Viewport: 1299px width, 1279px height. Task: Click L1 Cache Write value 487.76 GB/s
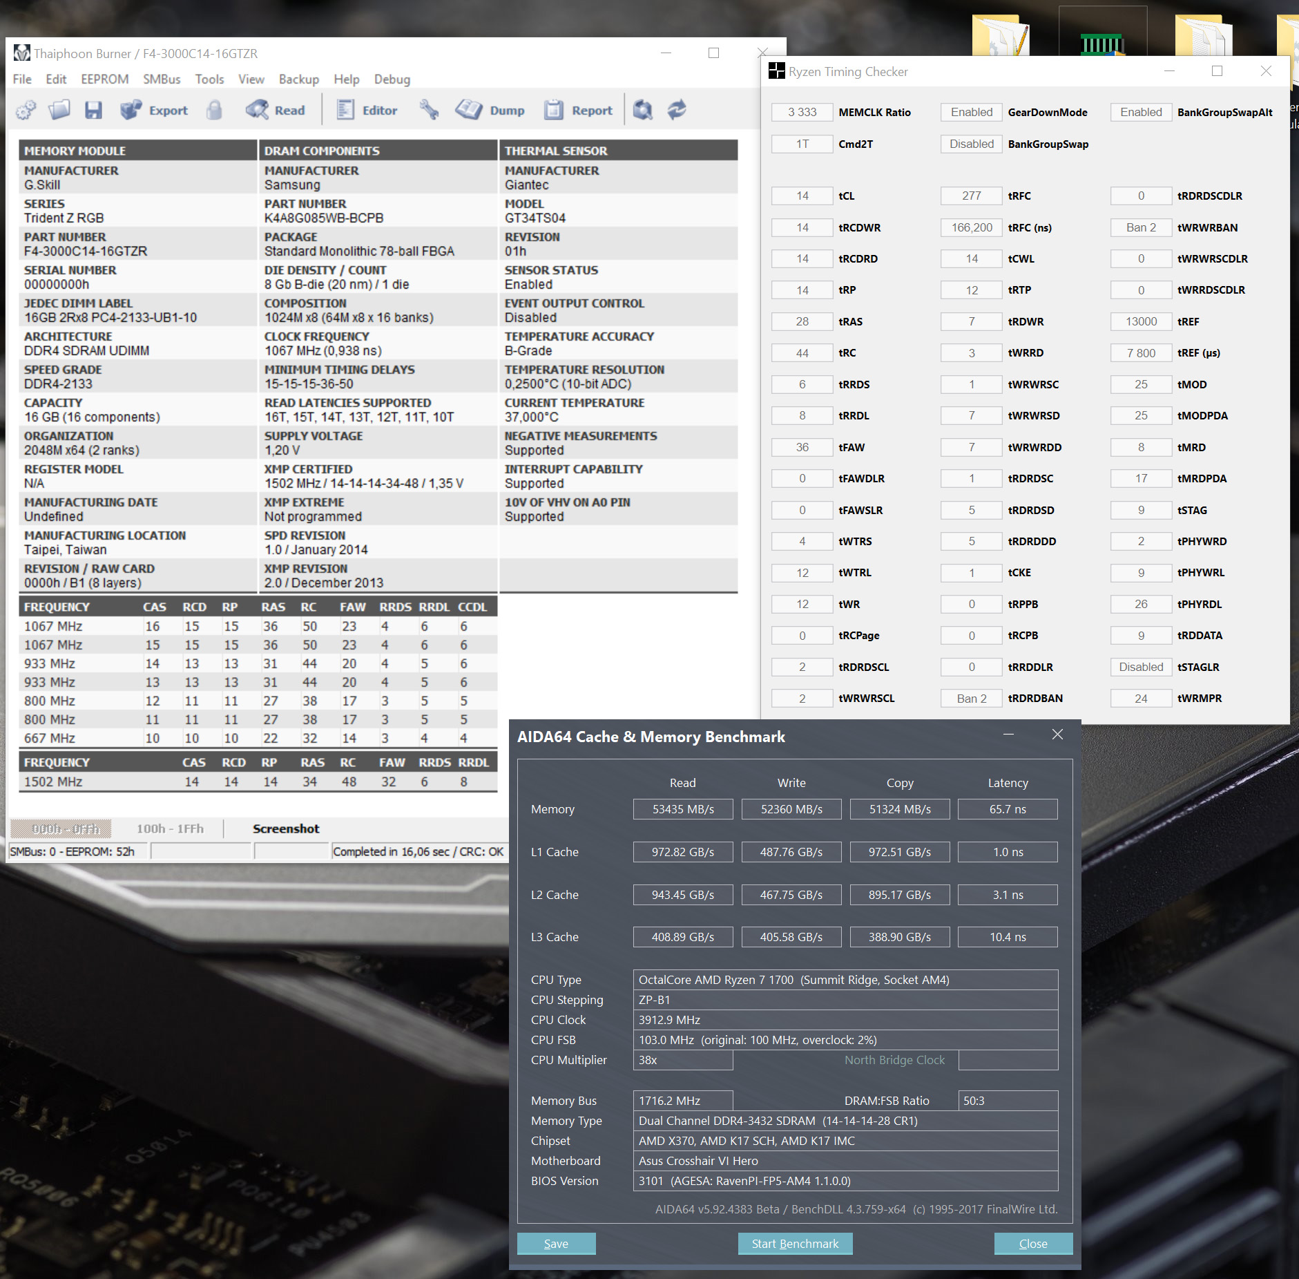pos(791,852)
